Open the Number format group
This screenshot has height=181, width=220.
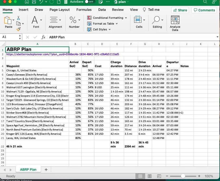coord(74,22)
